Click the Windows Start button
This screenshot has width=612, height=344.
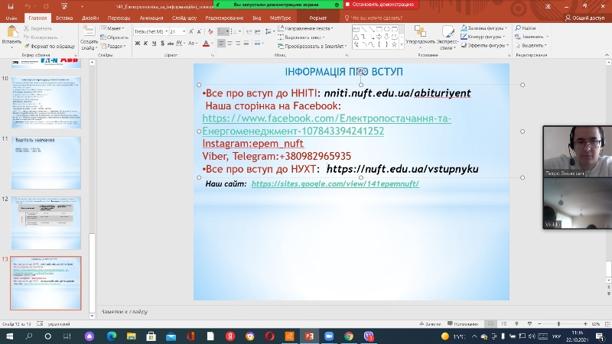click(9, 336)
